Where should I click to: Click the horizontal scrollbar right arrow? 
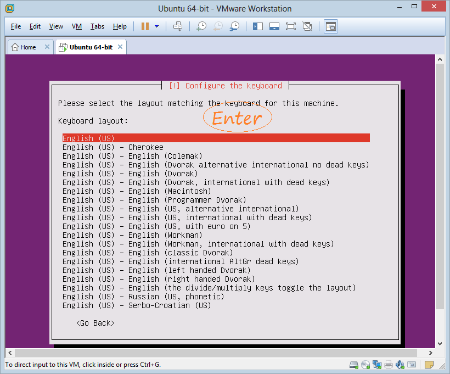point(430,353)
